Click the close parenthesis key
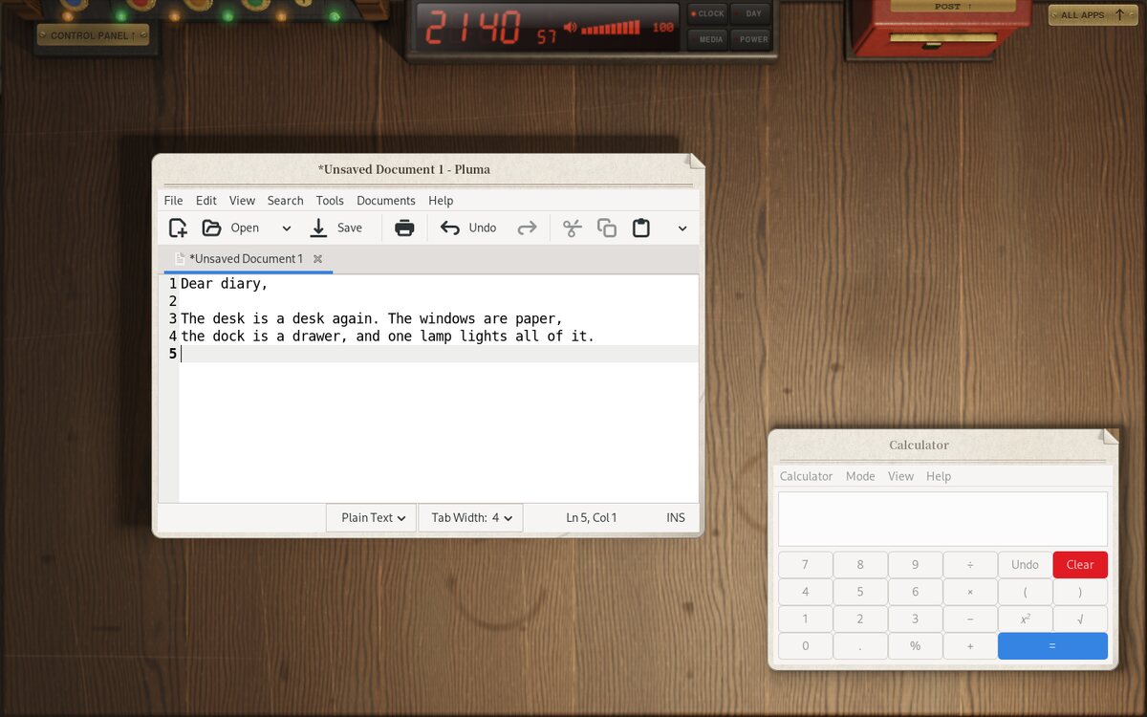This screenshot has width=1147, height=717. click(x=1080, y=592)
